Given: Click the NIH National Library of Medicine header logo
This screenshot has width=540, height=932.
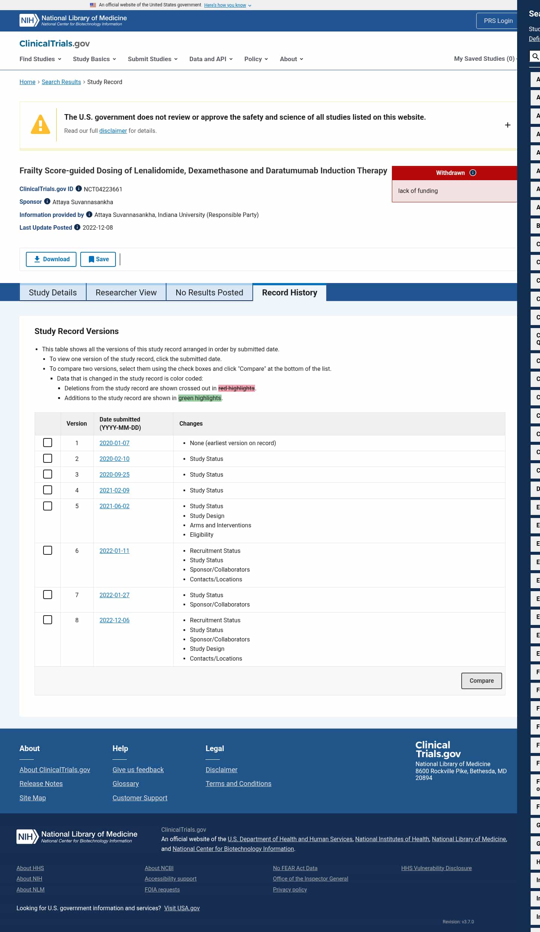Looking at the screenshot, I should 73,20.
